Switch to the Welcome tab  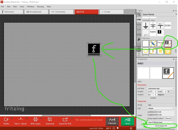coord(11,12)
